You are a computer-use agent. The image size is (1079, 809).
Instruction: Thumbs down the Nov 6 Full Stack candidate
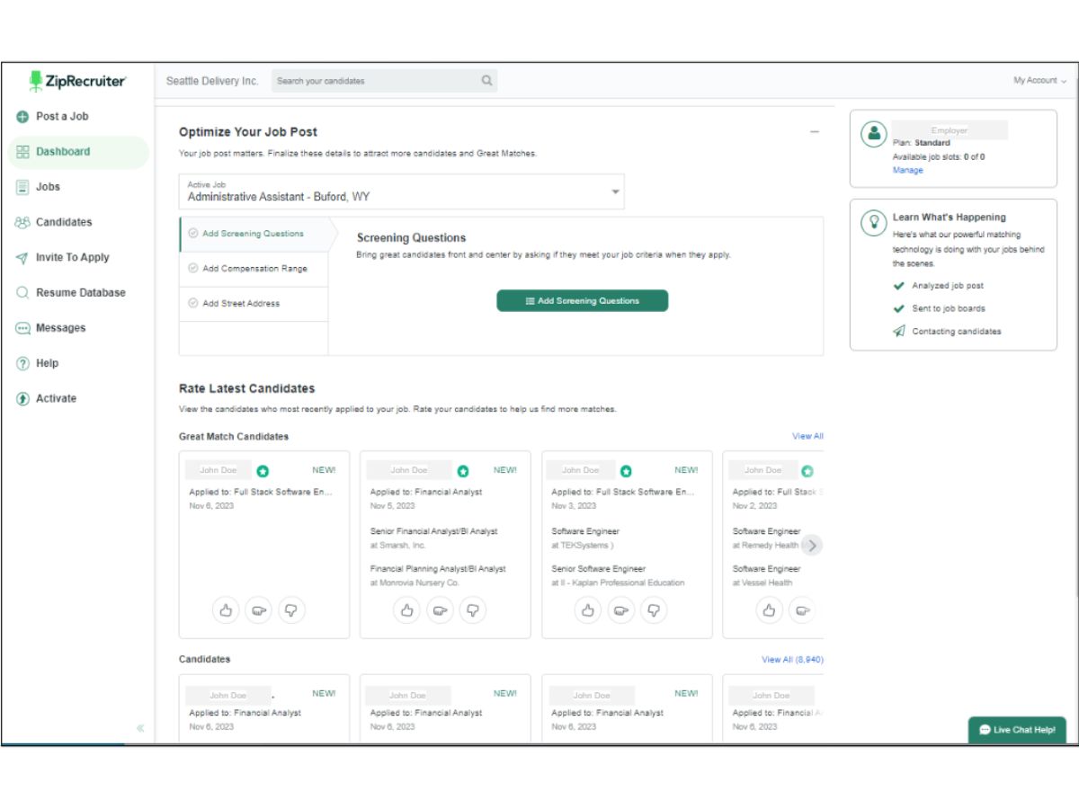click(x=291, y=610)
